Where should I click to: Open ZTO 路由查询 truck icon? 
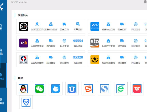[122, 24]
